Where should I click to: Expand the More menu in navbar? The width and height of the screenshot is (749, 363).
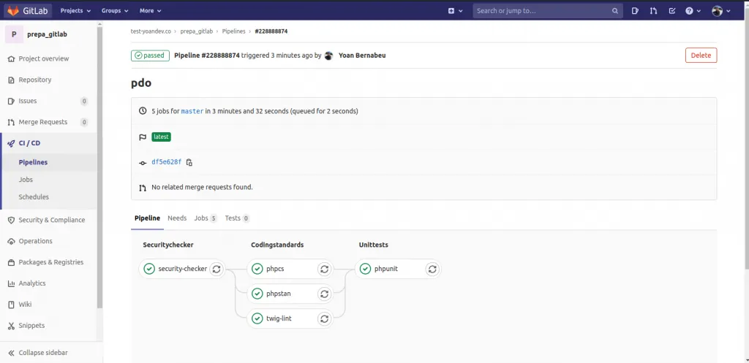tap(150, 11)
